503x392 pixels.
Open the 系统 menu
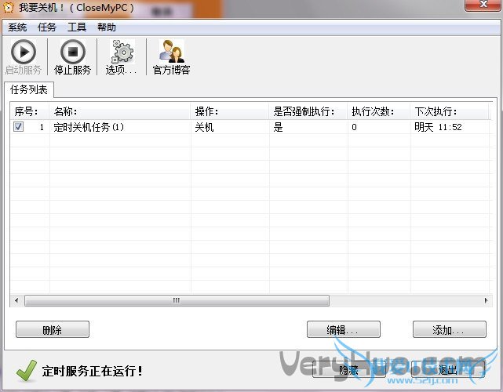tap(17, 27)
